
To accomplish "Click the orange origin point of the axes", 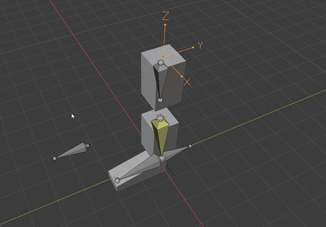I will point(163,57).
